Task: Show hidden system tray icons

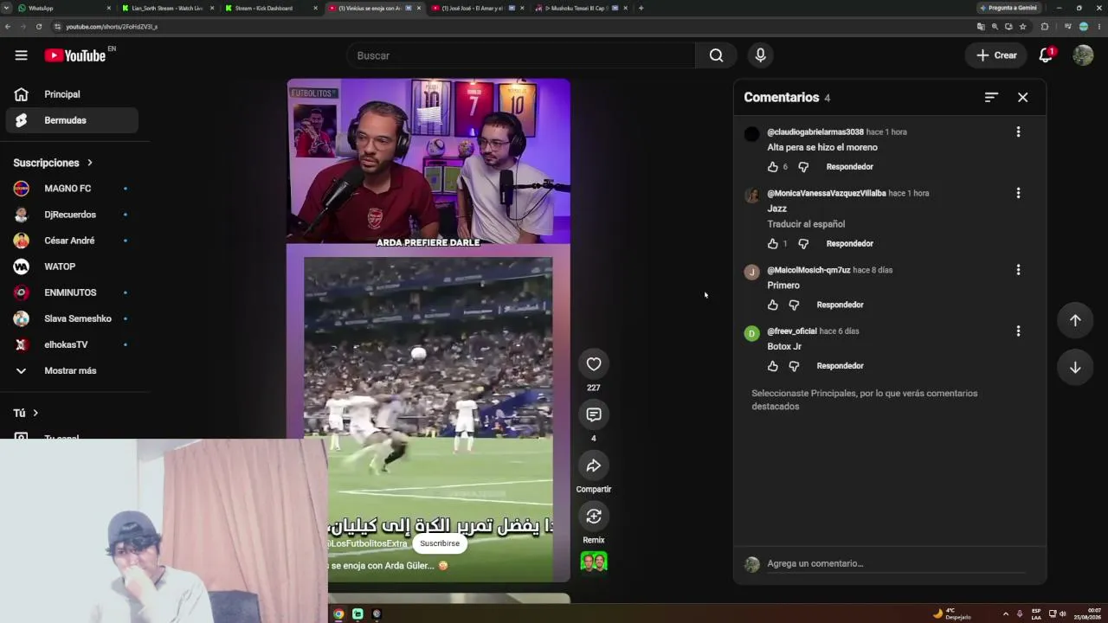Action: pyautogui.click(x=1005, y=613)
